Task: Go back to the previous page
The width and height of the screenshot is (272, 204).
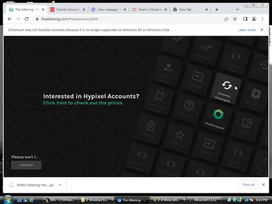Action: (10, 19)
